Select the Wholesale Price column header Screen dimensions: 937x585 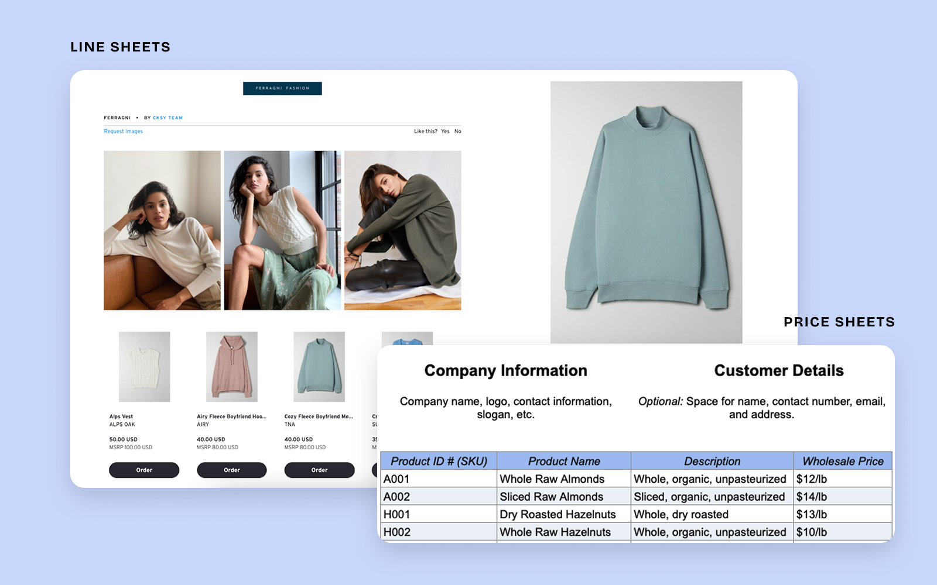[843, 461]
